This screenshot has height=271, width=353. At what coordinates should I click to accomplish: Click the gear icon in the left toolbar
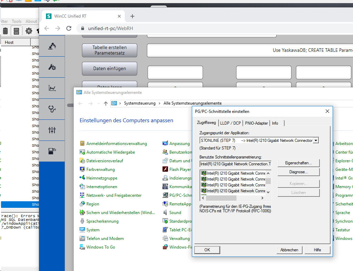tap(29, 31)
